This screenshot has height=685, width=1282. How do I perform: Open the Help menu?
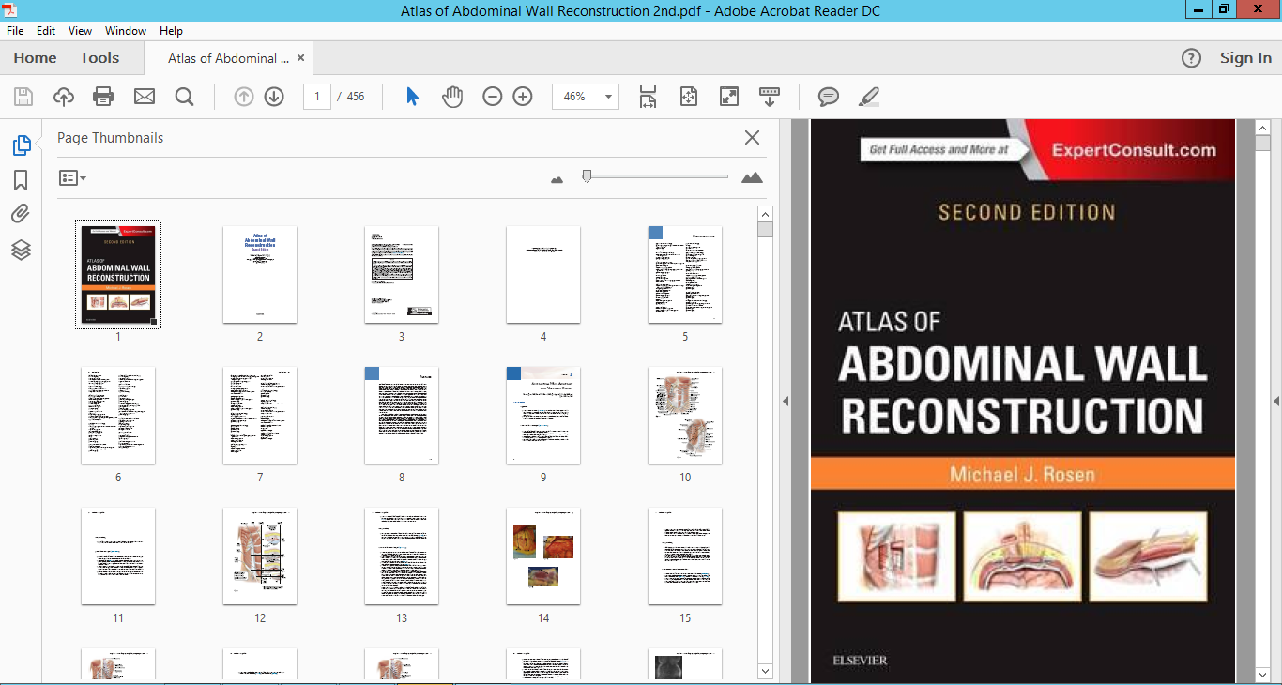tap(171, 31)
